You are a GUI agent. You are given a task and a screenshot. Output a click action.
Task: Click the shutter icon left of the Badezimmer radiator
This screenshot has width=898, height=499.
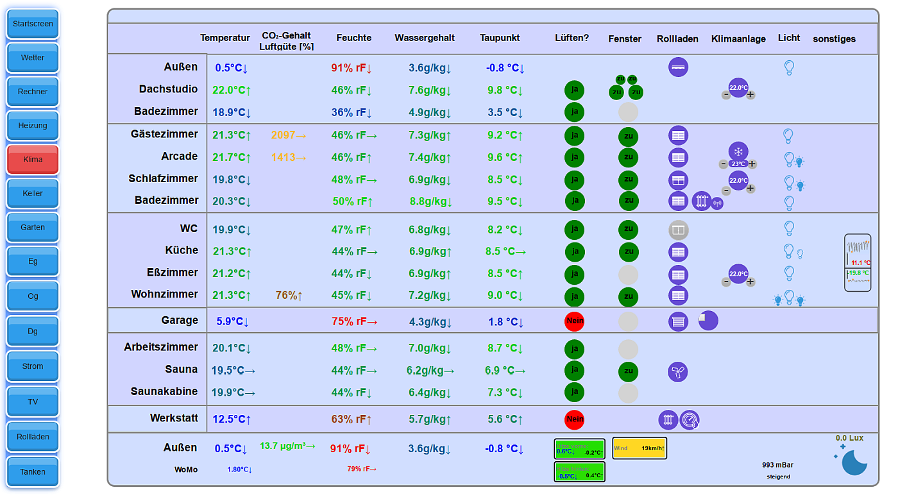click(678, 201)
